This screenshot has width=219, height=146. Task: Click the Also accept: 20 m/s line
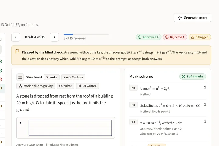[x=159, y=134]
